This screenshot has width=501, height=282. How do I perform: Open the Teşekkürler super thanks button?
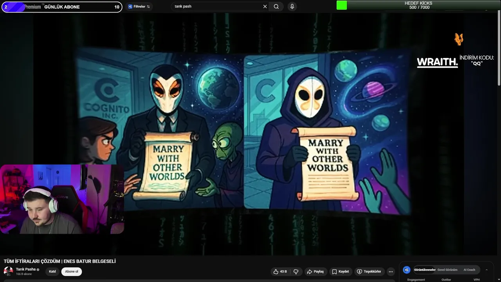(369, 271)
